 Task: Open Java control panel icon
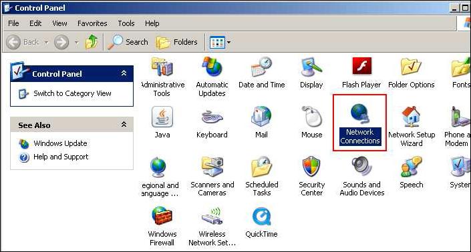click(x=162, y=122)
